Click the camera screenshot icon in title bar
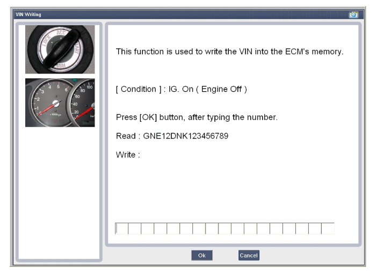 coord(353,14)
